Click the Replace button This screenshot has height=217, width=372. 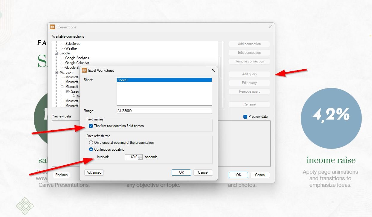[61, 175]
